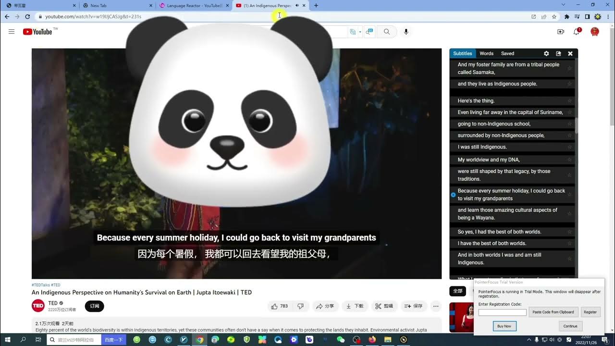Open a new browser tab with plus
Image resolution: width=615 pixels, height=346 pixels.
(316, 5)
